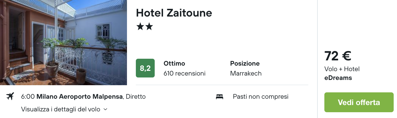The height and width of the screenshot is (118, 397).
Task: Click Milano Aeroporto Malpensa departure text
Action: click(80, 96)
